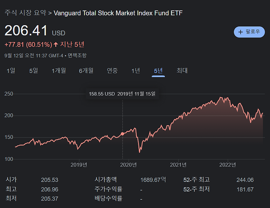Click the 206.41 current price
Viewport: 270px width, 208px height.
[26, 31]
